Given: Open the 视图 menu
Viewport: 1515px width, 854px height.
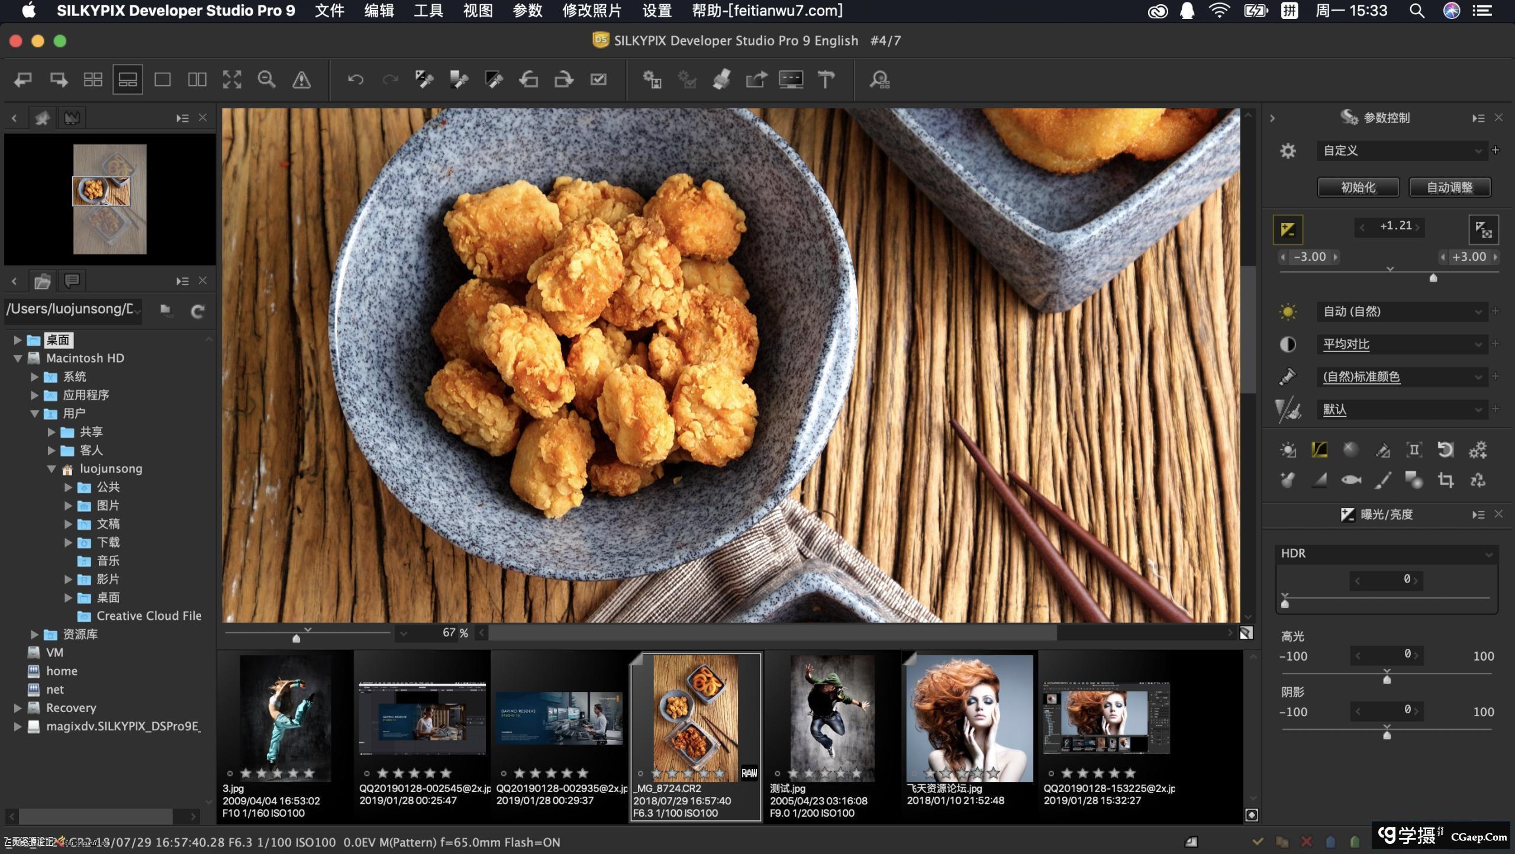Looking at the screenshot, I should [x=478, y=11].
